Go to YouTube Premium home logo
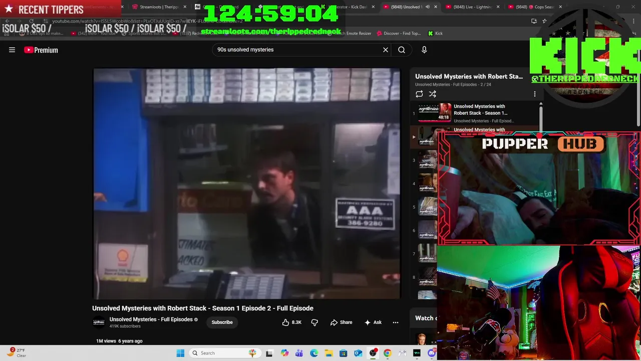 click(x=41, y=50)
